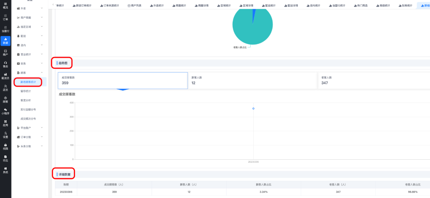
Task: Open the 商户 icon in the sidebar
Action: point(5,52)
